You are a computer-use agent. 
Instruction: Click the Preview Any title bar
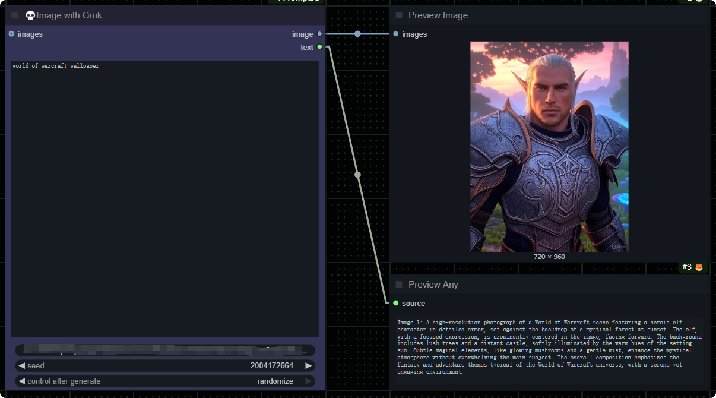coord(534,285)
